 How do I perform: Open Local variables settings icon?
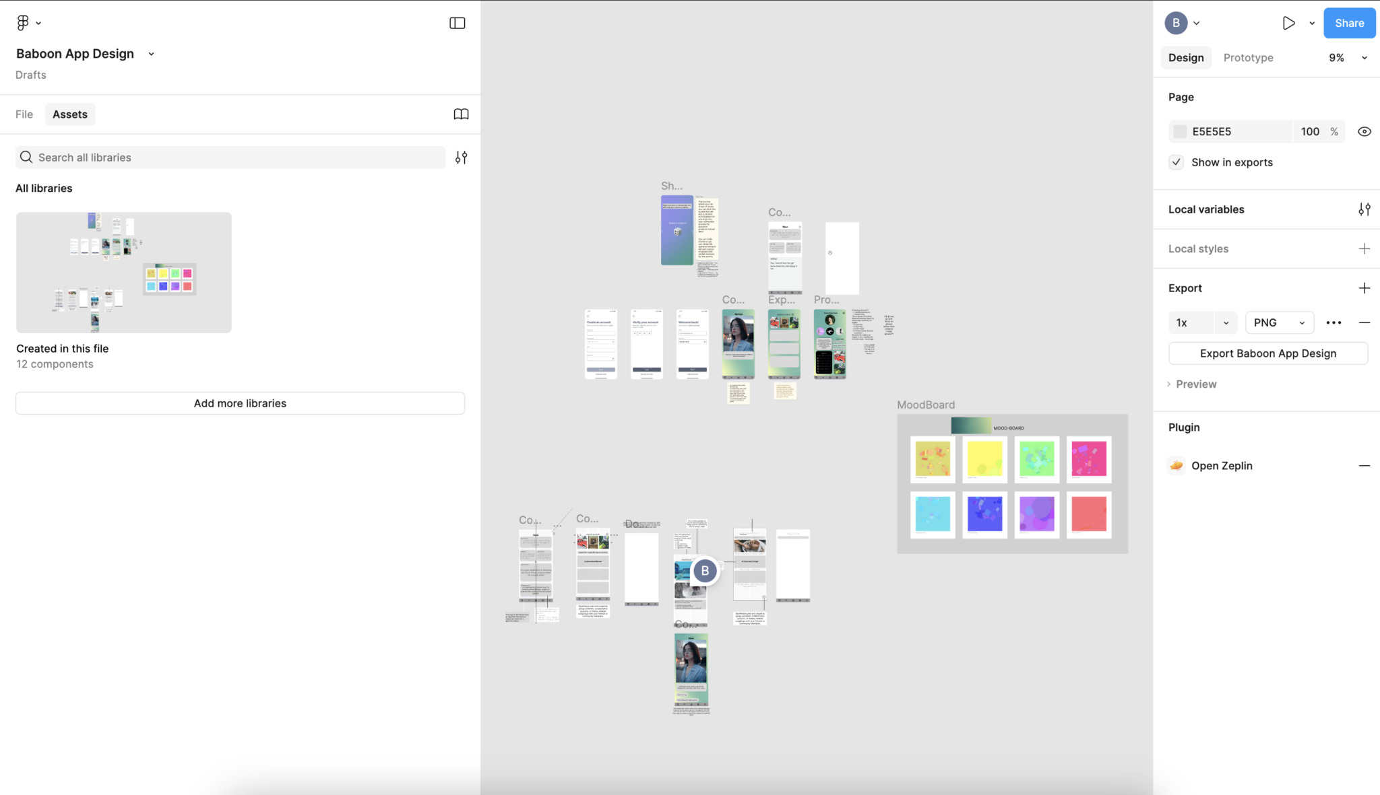click(1364, 209)
